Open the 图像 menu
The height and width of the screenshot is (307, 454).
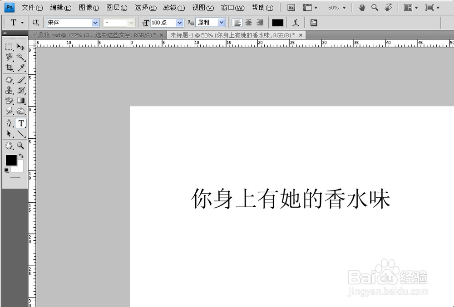(x=88, y=7)
